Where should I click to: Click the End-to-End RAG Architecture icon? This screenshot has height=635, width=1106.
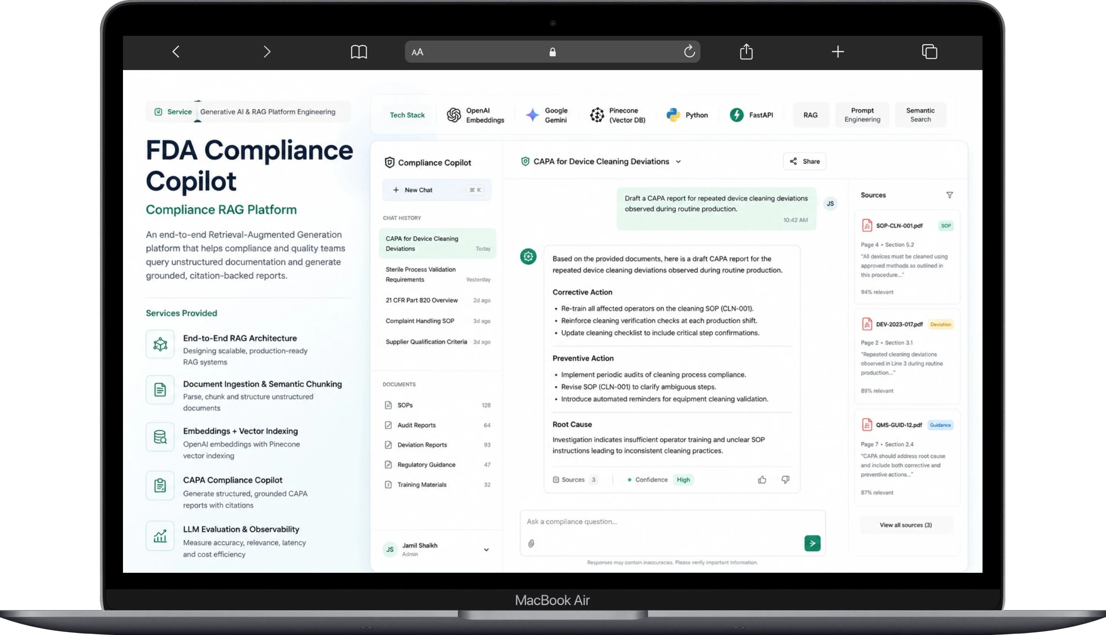(x=160, y=345)
